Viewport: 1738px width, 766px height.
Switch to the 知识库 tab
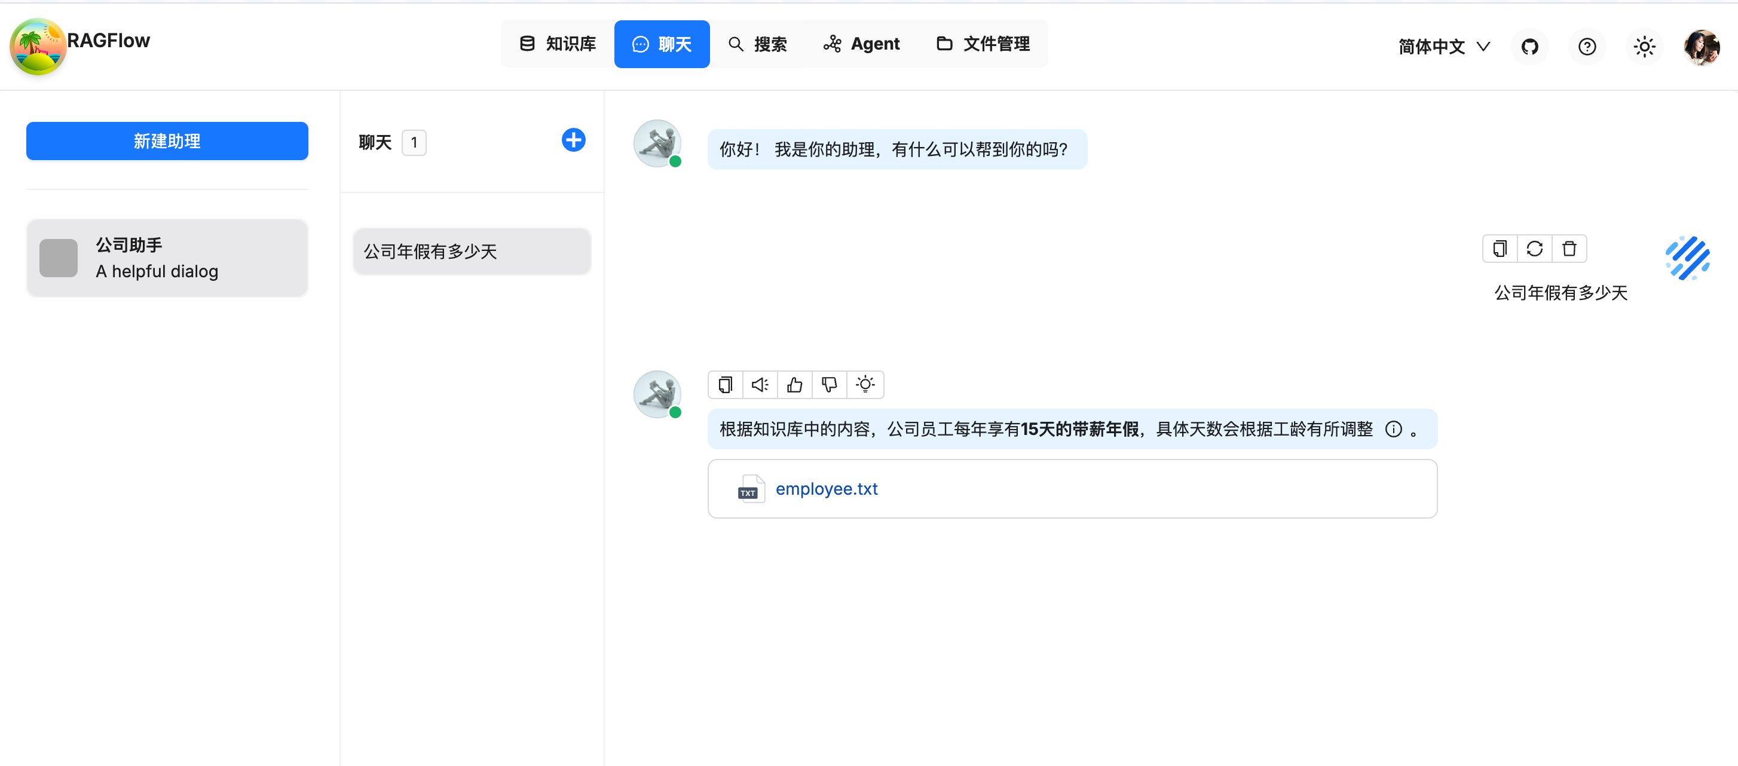pos(557,44)
